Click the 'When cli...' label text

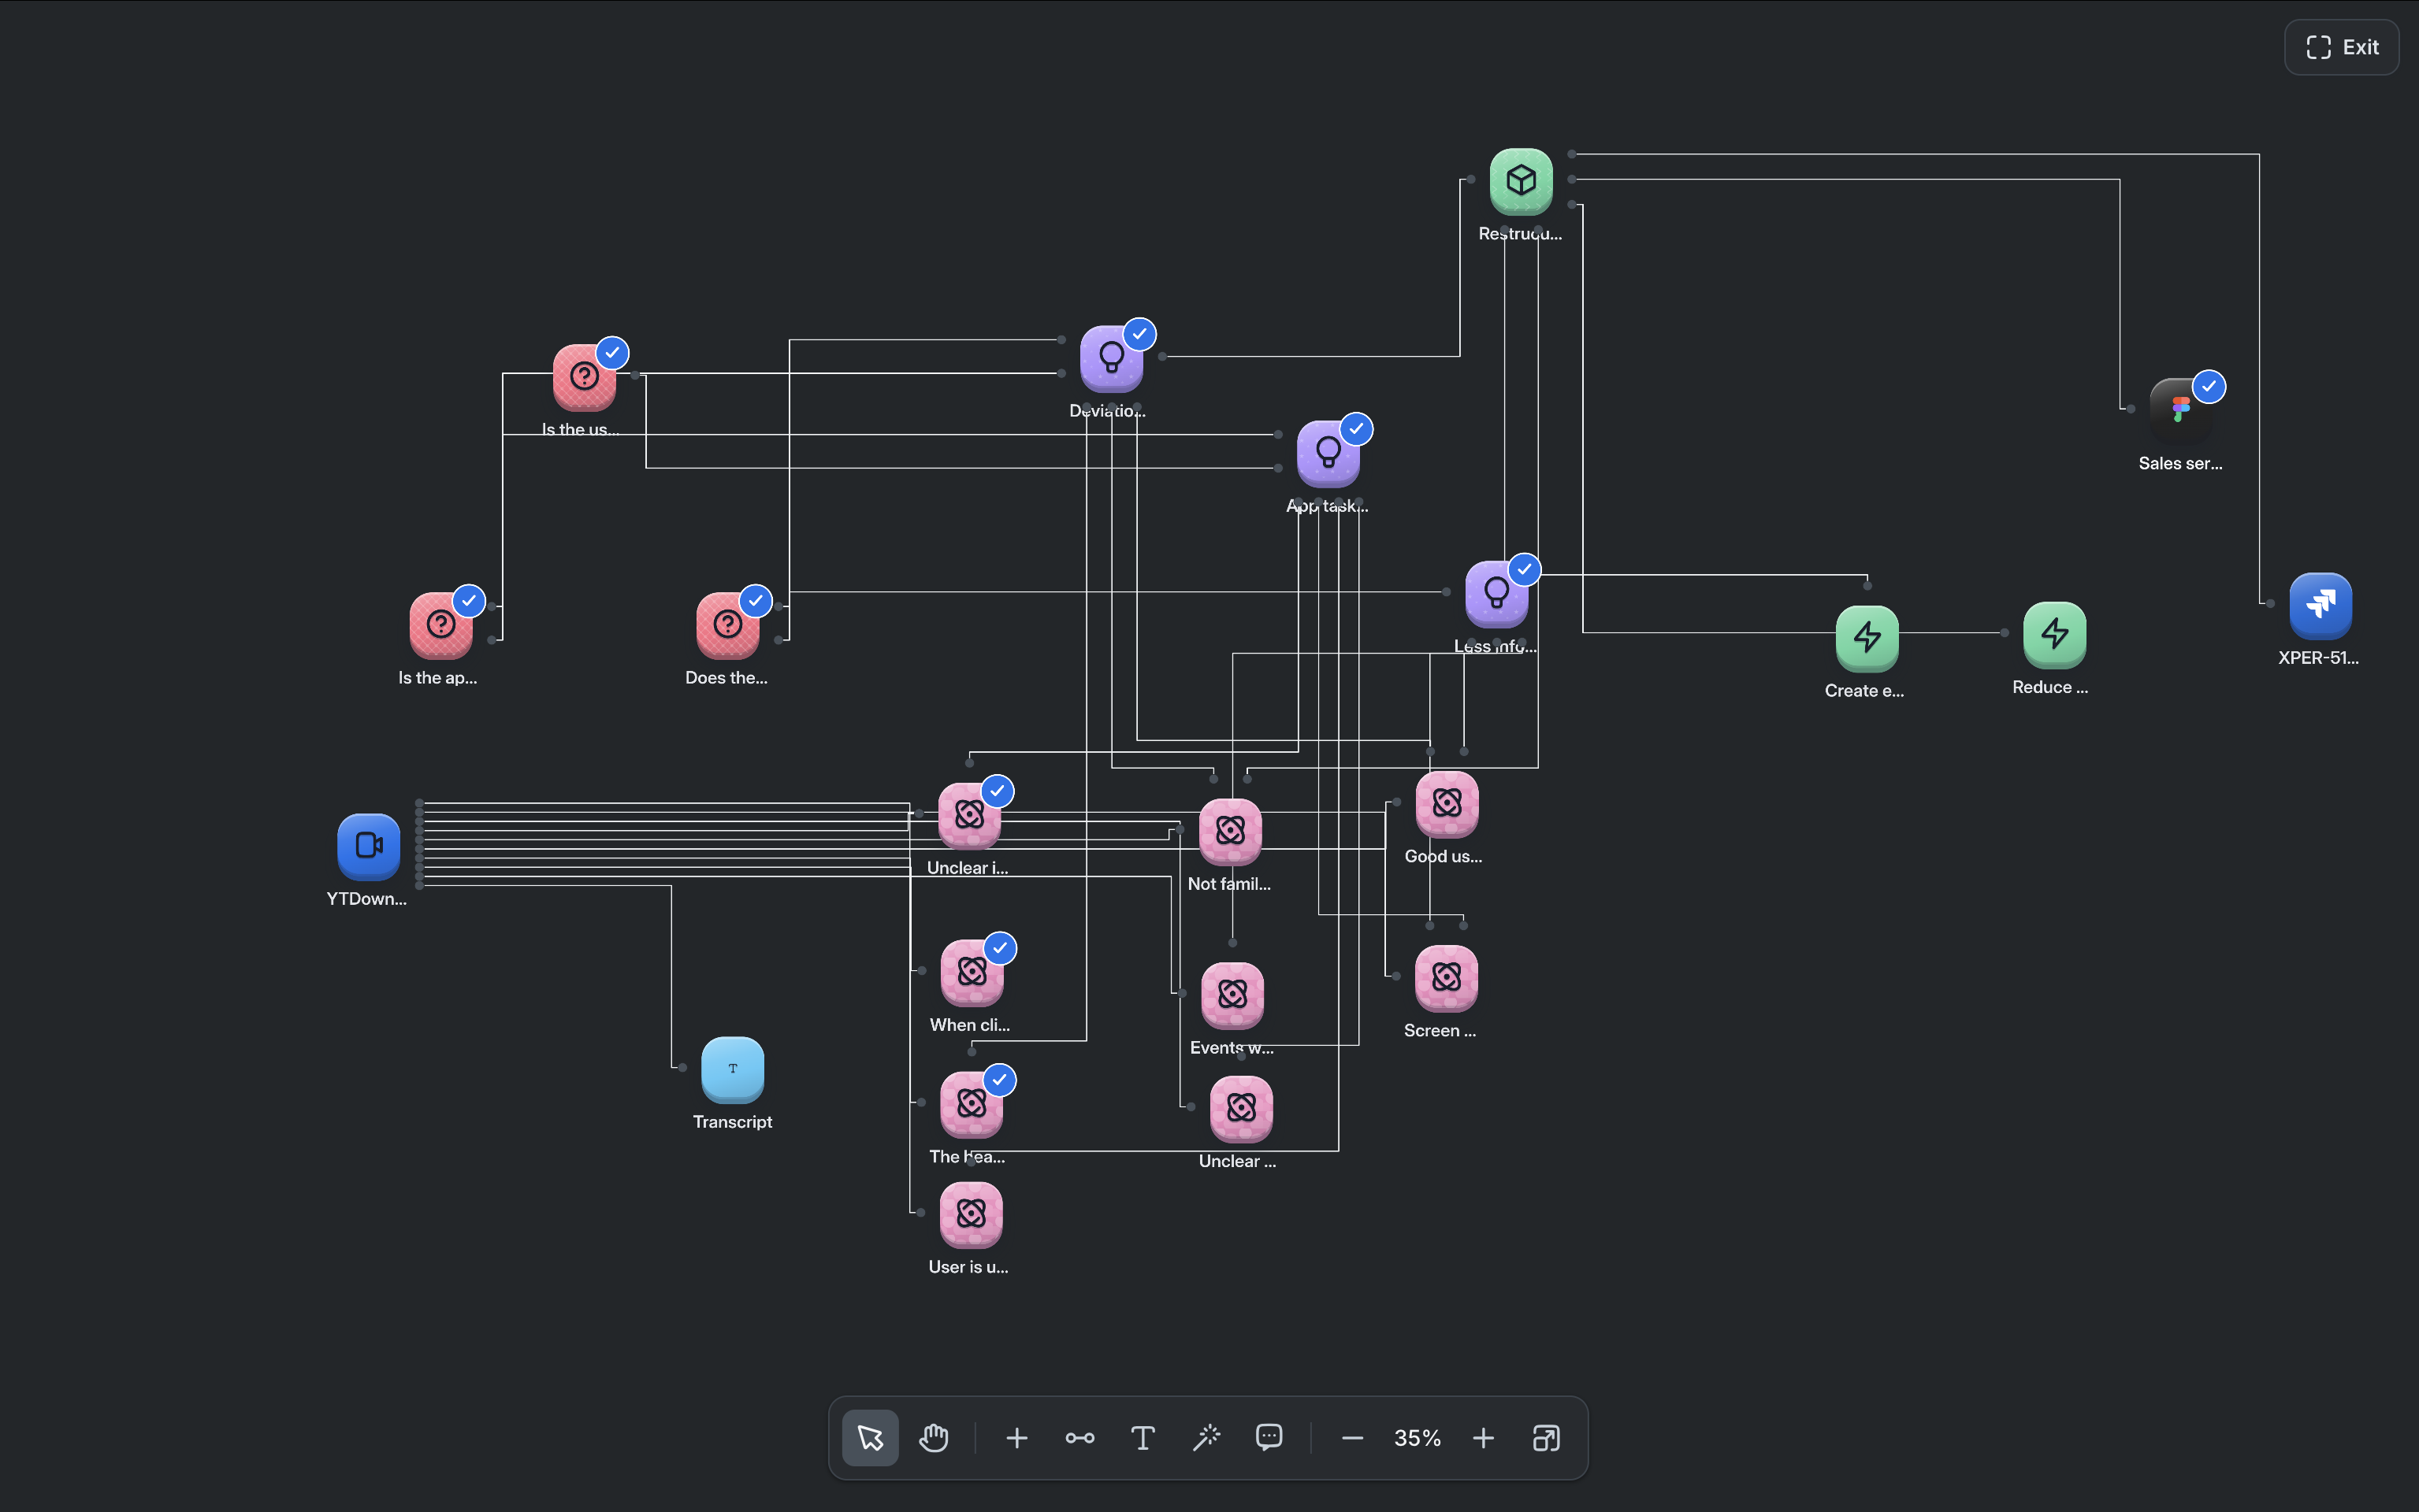[x=969, y=1025]
